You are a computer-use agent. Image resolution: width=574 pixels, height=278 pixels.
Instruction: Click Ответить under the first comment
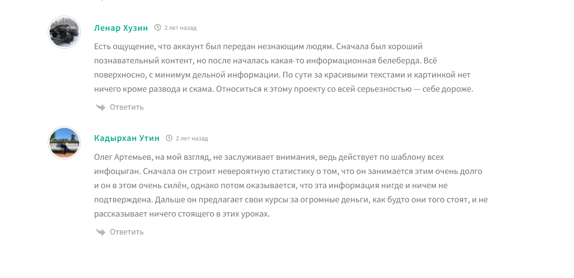point(127,107)
